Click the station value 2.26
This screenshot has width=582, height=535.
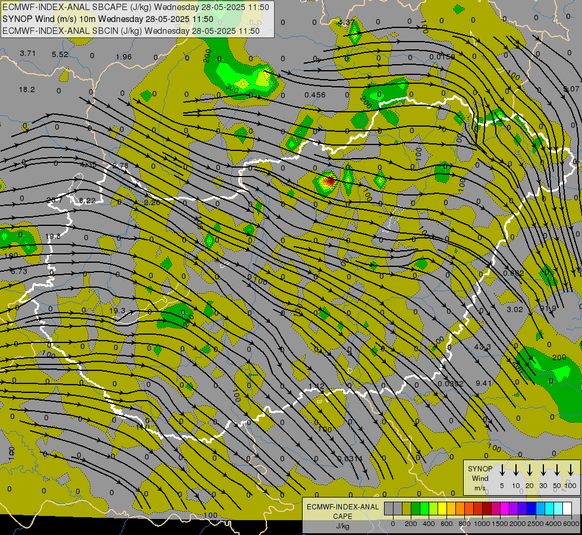152,203
